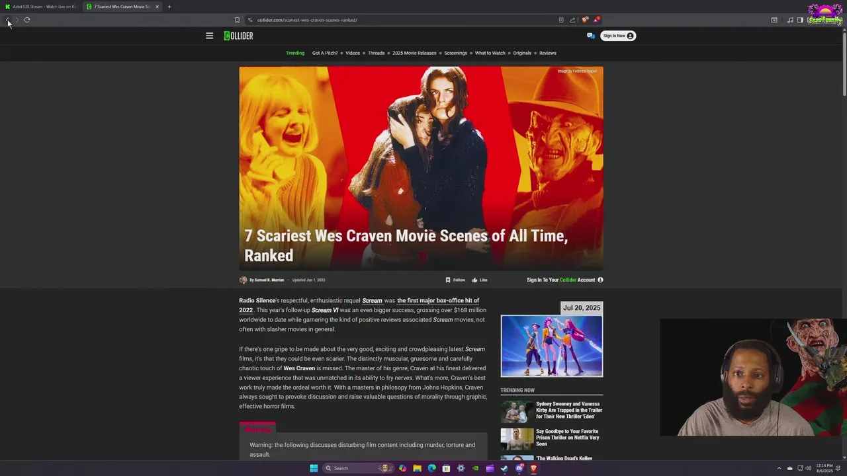This screenshot has height=476, width=847.
Task: Open Screenings nav item
Action: [x=455, y=53]
